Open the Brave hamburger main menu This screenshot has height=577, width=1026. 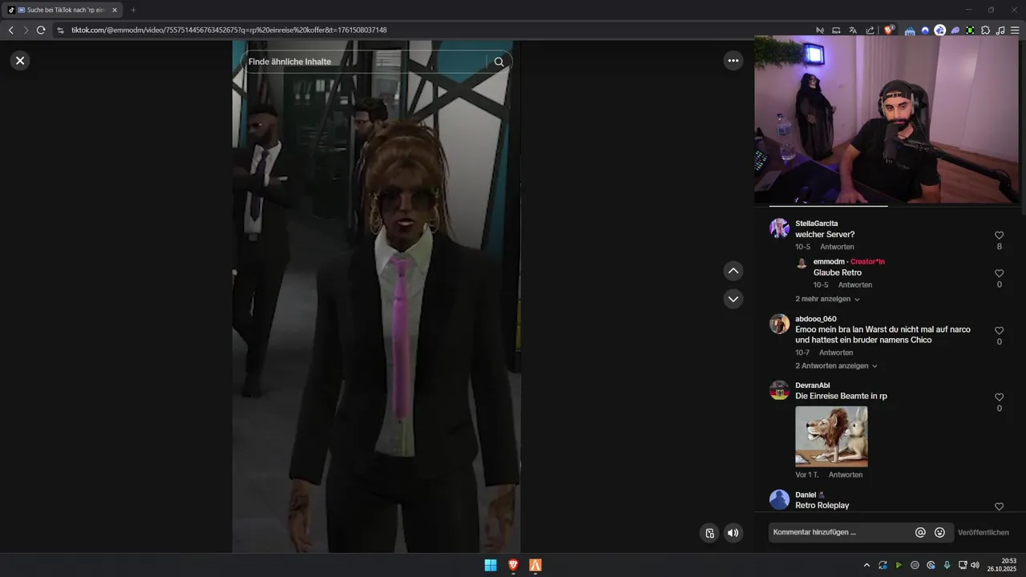point(1015,30)
